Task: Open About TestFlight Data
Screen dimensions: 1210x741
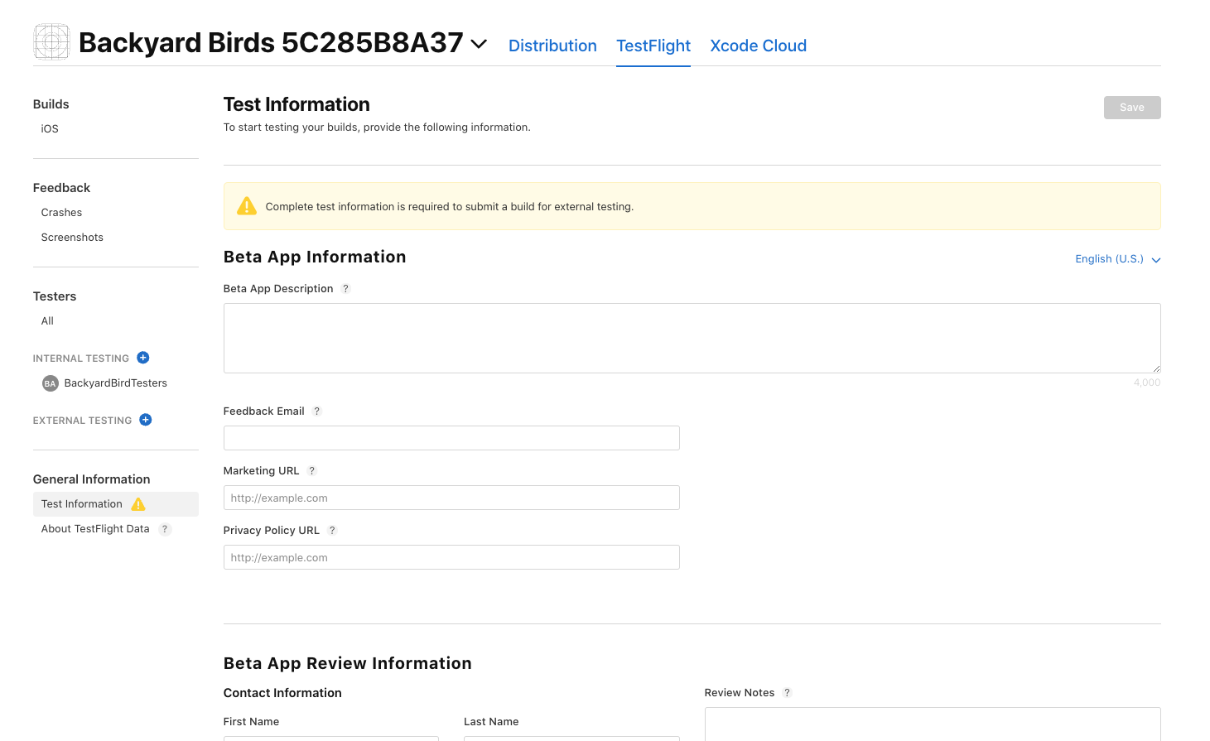Action: pos(95,529)
